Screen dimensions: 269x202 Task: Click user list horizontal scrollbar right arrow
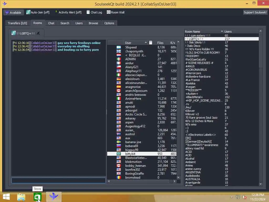(x=175, y=181)
